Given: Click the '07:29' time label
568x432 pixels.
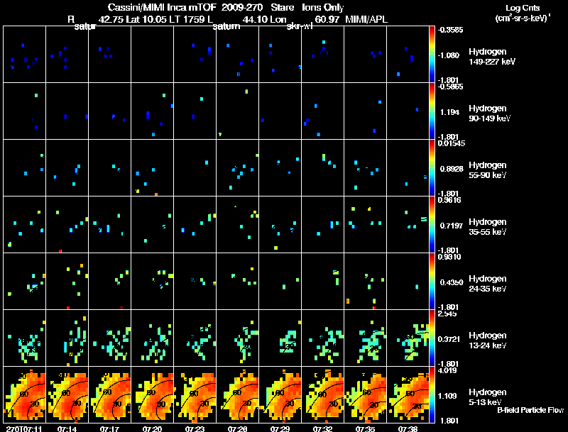Looking at the screenshot, I should click(280, 429).
